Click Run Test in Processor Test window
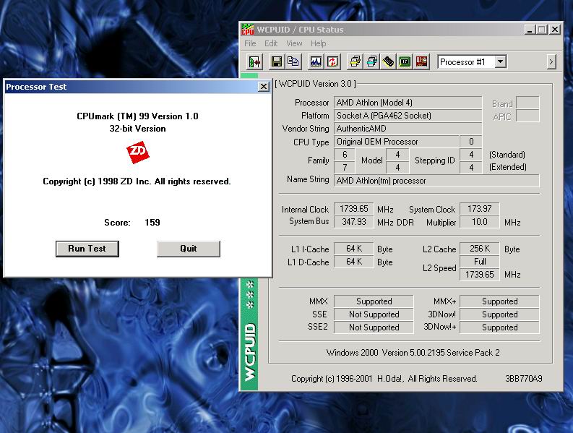 pyautogui.click(x=87, y=249)
